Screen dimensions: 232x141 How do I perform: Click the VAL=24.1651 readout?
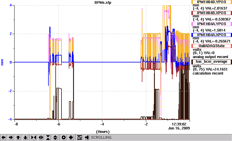point(216,69)
